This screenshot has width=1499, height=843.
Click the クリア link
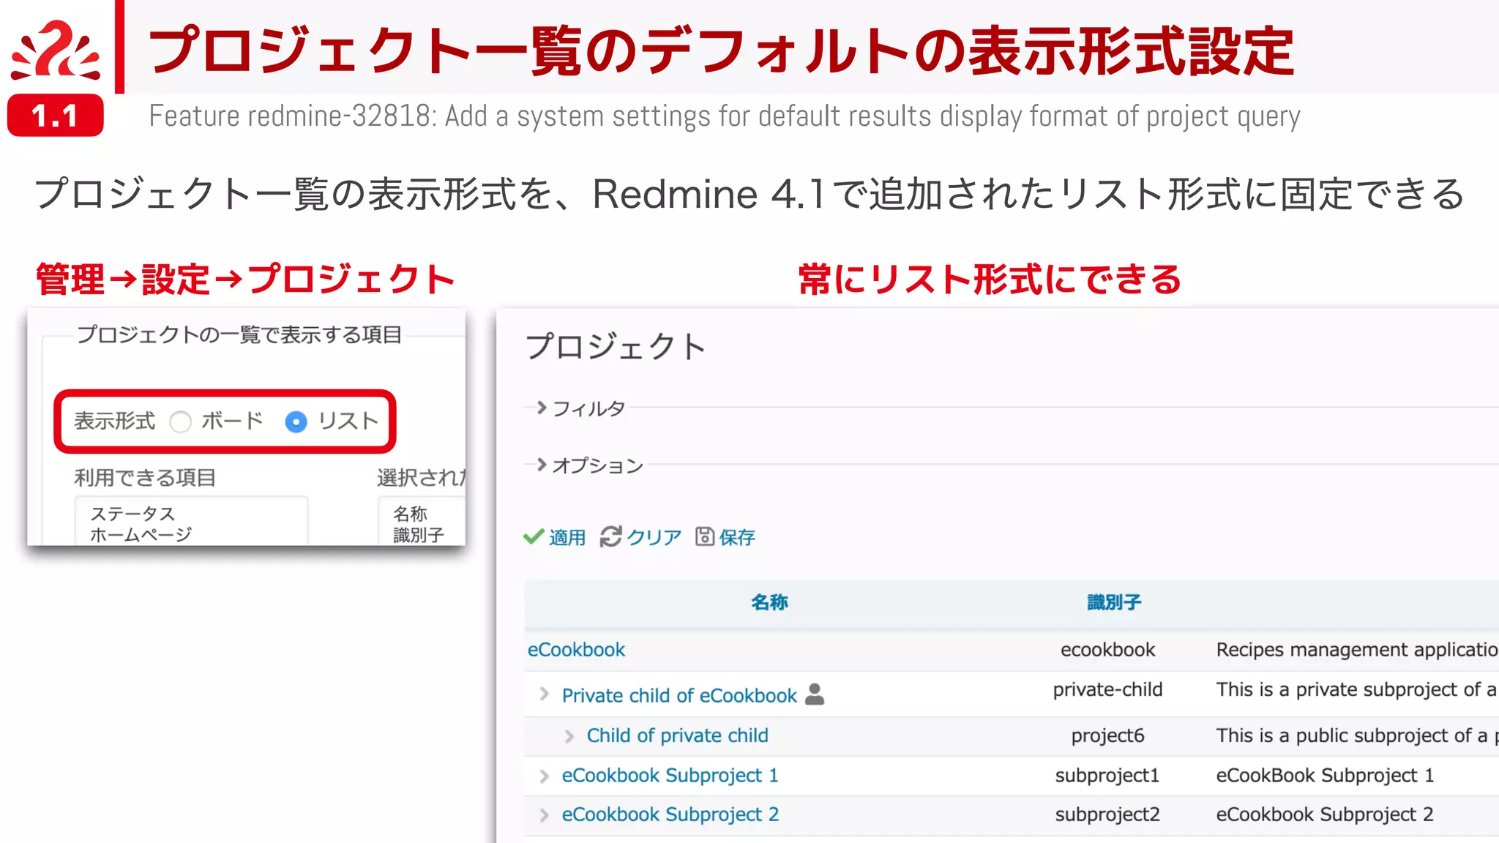[654, 537]
